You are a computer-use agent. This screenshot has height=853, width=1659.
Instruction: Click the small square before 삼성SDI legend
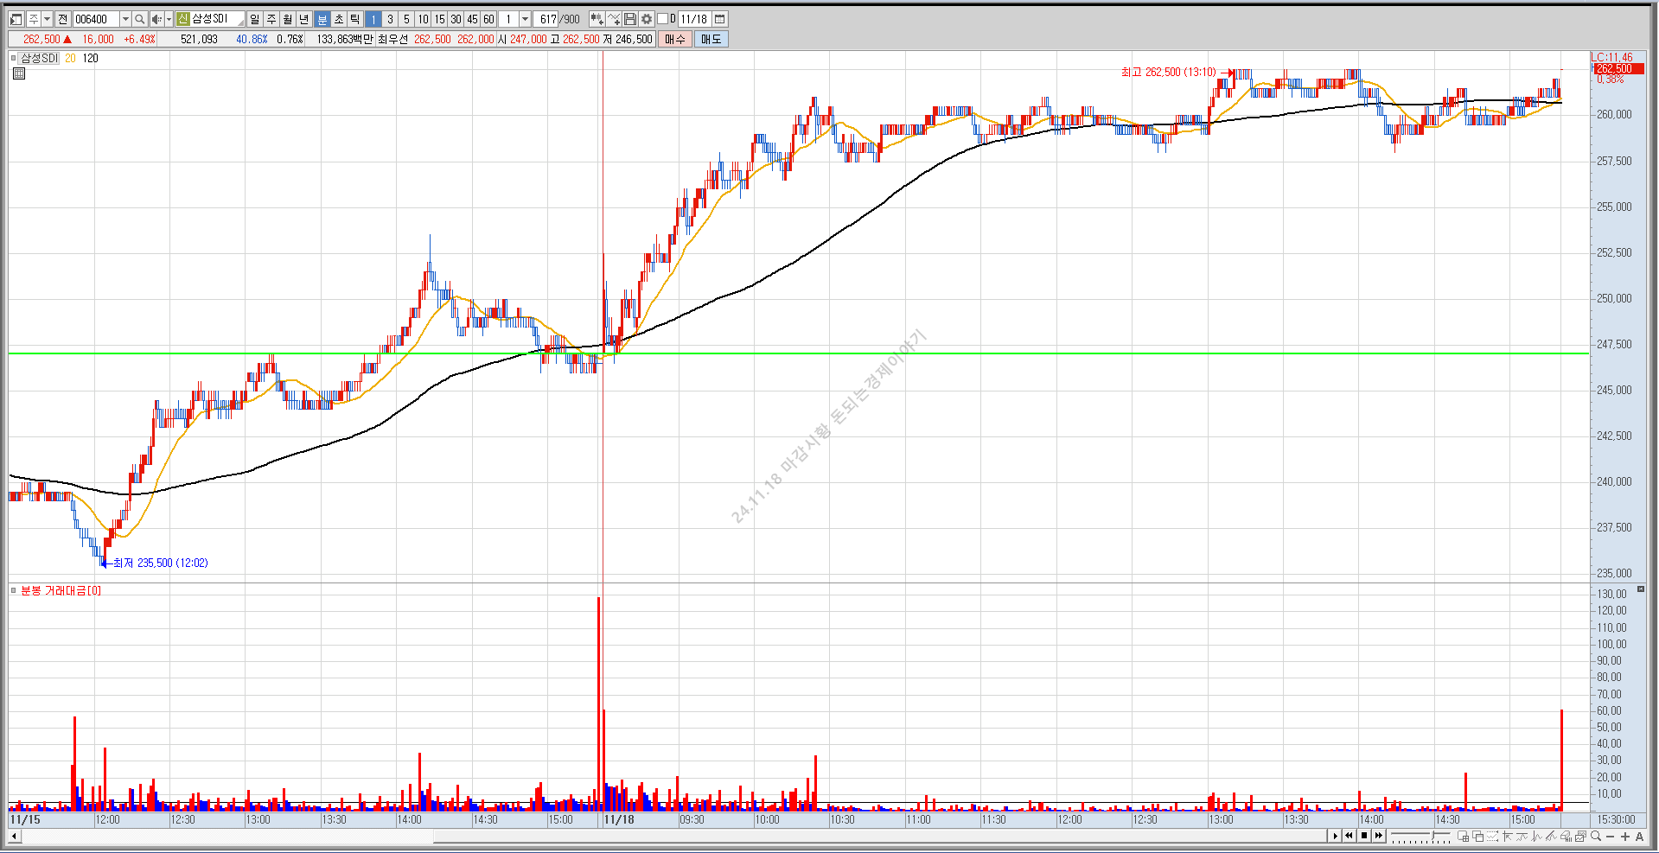(13, 58)
